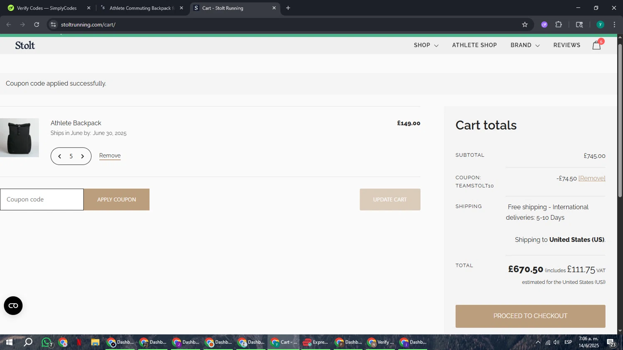Close the Verify Codes SimplyCodes tab
This screenshot has width=623, height=350.
point(88,8)
